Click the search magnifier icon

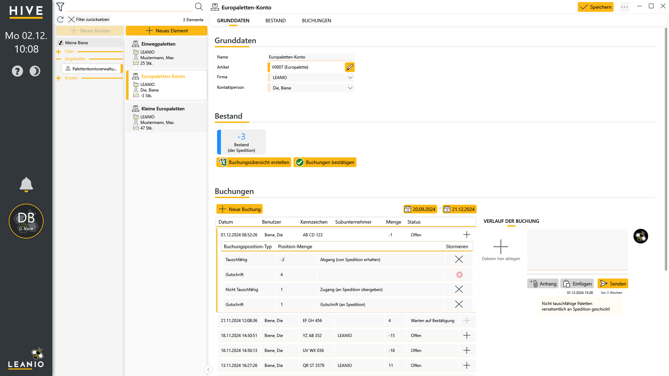199,7
